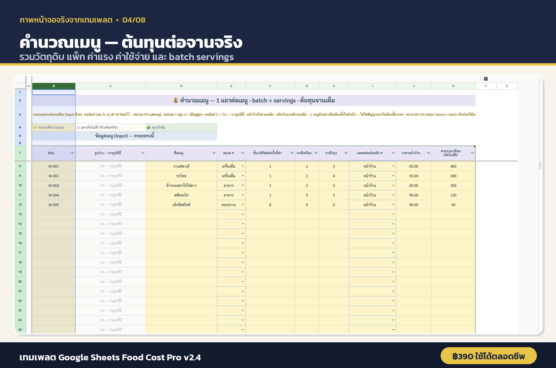Open filter icon on หมวด header
556x368 pixels.
coord(243,153)
